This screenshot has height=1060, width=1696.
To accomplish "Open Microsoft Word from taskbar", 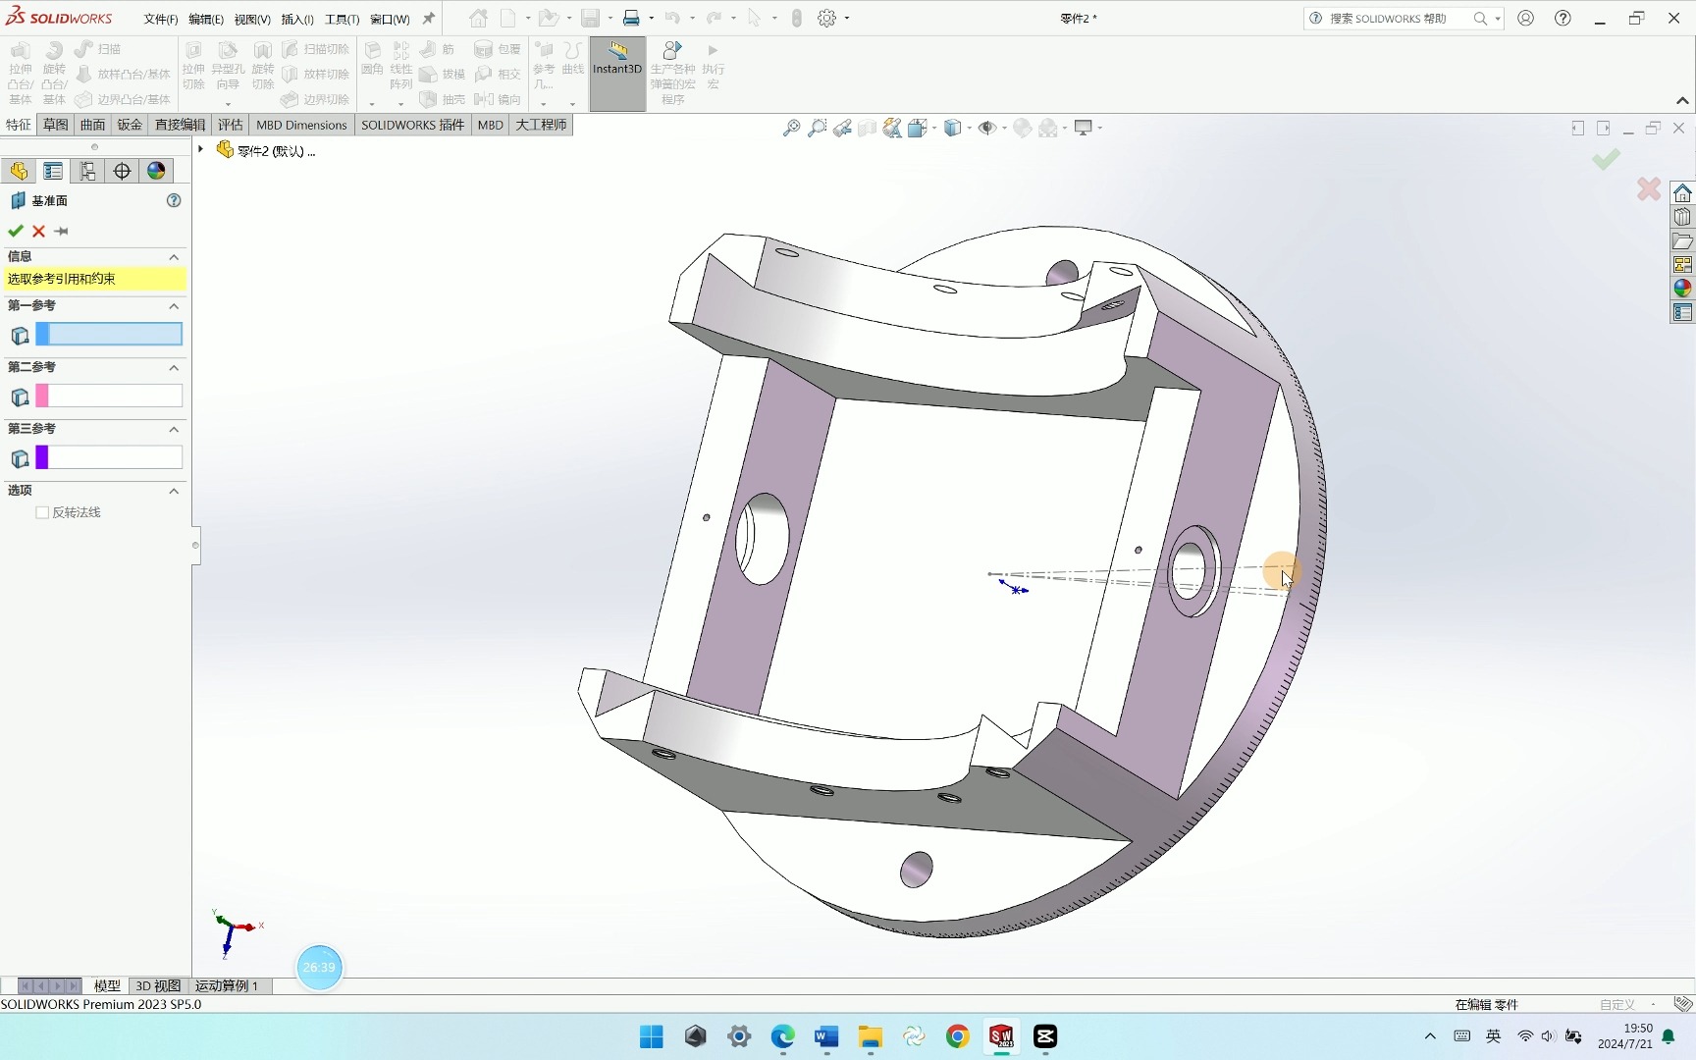I will [826, 1036].
